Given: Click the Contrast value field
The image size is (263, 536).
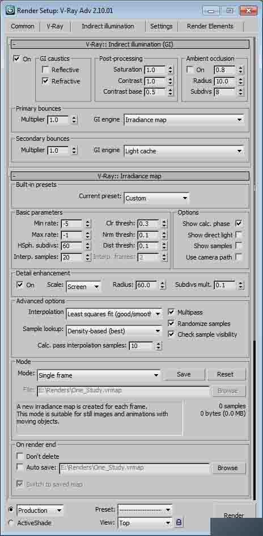Looking at the screenshot, I should point(155,81).
